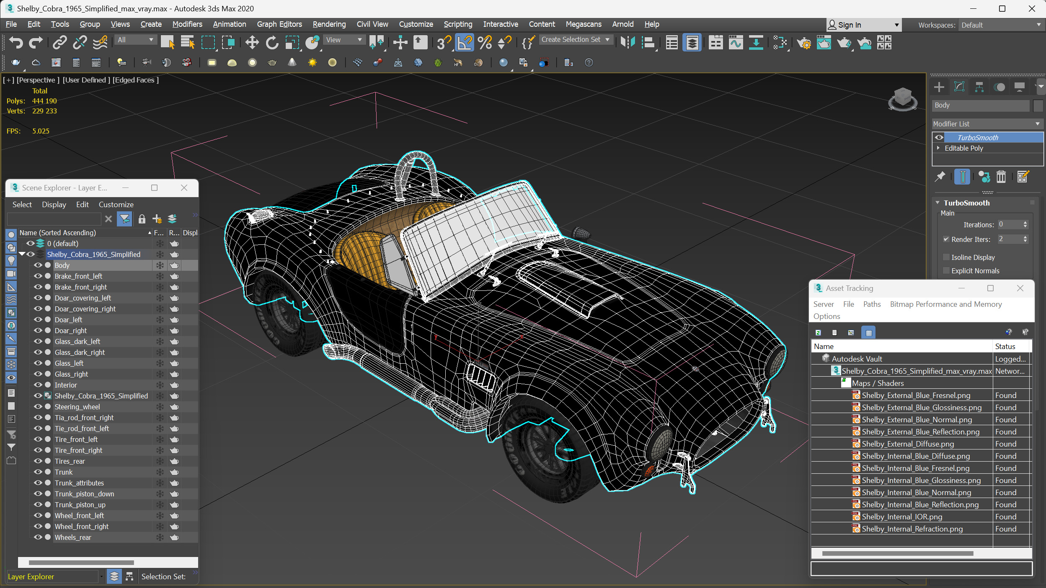This screenshot has height=588, width=1046.
Task: Click Make Unique icon in modifier panel
Action: (x=984, y=177)
